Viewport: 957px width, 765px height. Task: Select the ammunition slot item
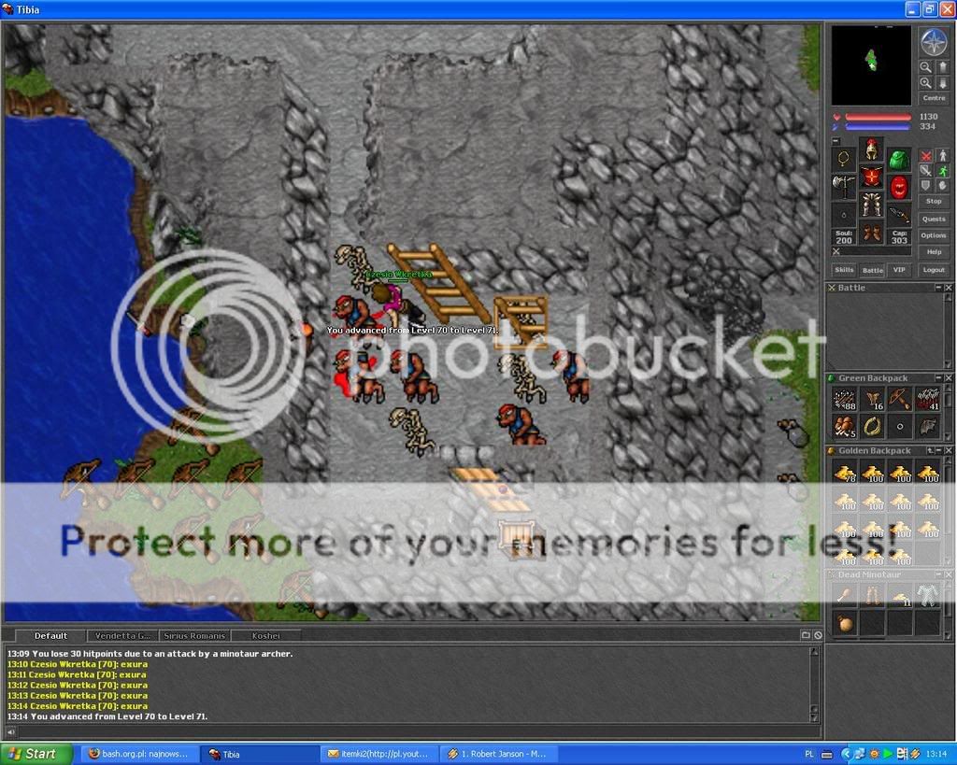[x=898, y=215]
